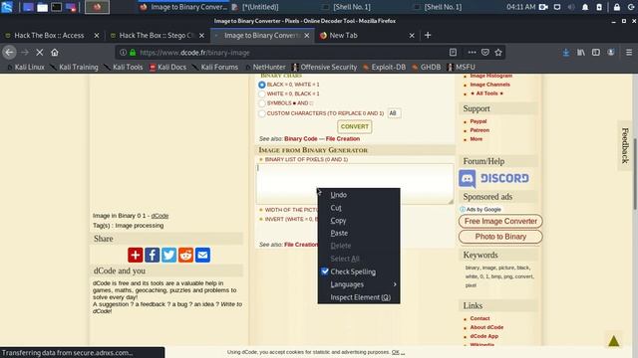The height and width of the screenshot is (358, 638).
Task: Open the Contact link under Links
Action: click(x=479, y=318)
